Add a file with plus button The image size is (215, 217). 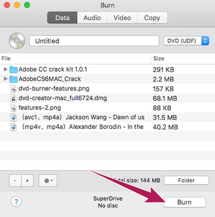point(27,180)
